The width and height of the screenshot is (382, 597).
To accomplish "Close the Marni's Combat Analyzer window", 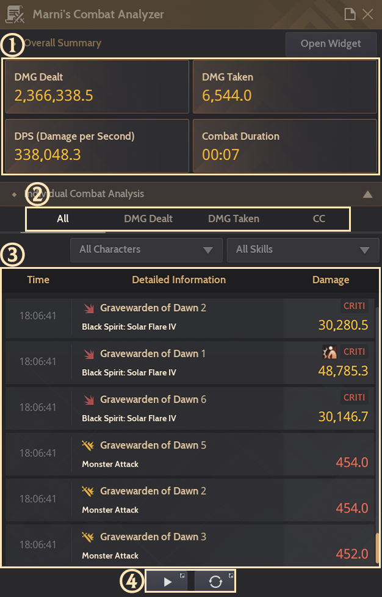I will coord(367,14).
